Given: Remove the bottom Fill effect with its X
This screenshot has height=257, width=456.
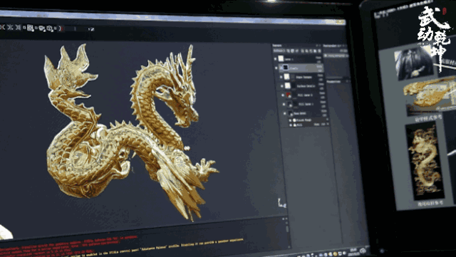Looking at the screenshot, I should 328,125.
